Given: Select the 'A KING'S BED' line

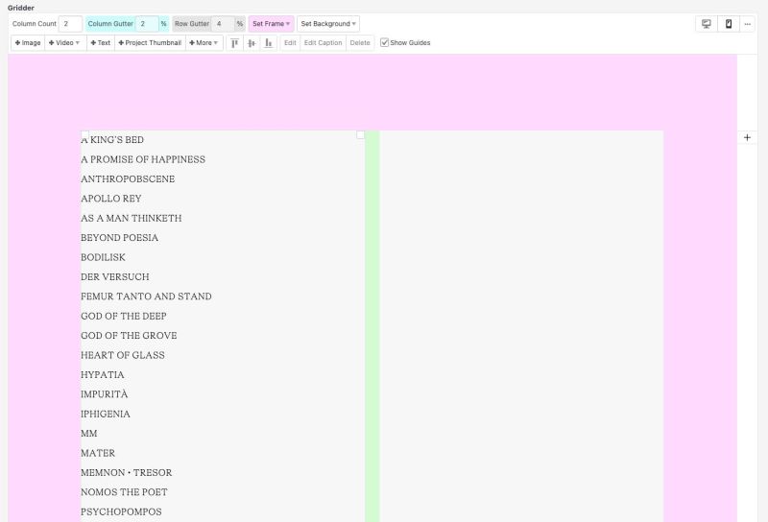Looking at the screenshot, I should click(x=112, y=140).
